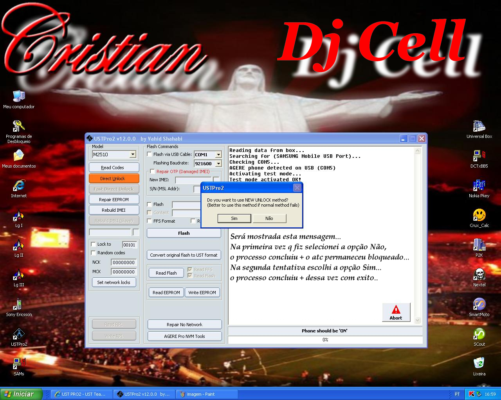The width and height of the screenshot is (501, 400).
Task: Click PT language indicator in taskbar
Action: coord(457,394)
